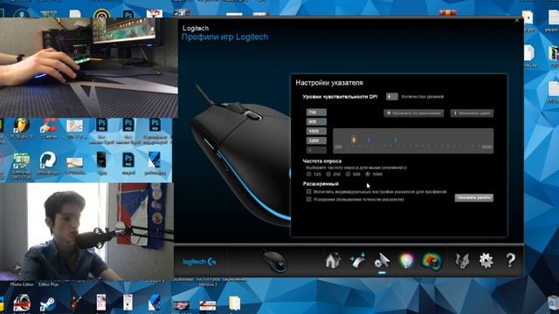The image size is (559, 314).
Task: Select the third blue DPI marker on slider
Action: 396,140
